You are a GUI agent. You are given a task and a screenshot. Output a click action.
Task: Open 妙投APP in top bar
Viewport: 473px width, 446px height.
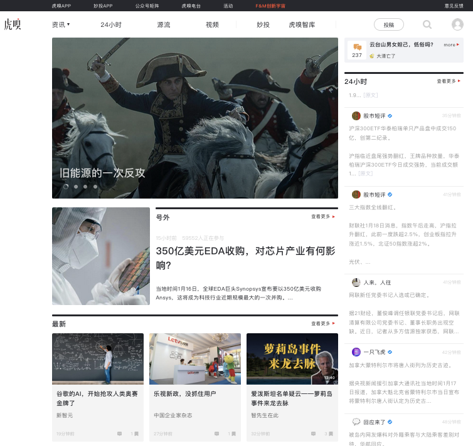103,6
